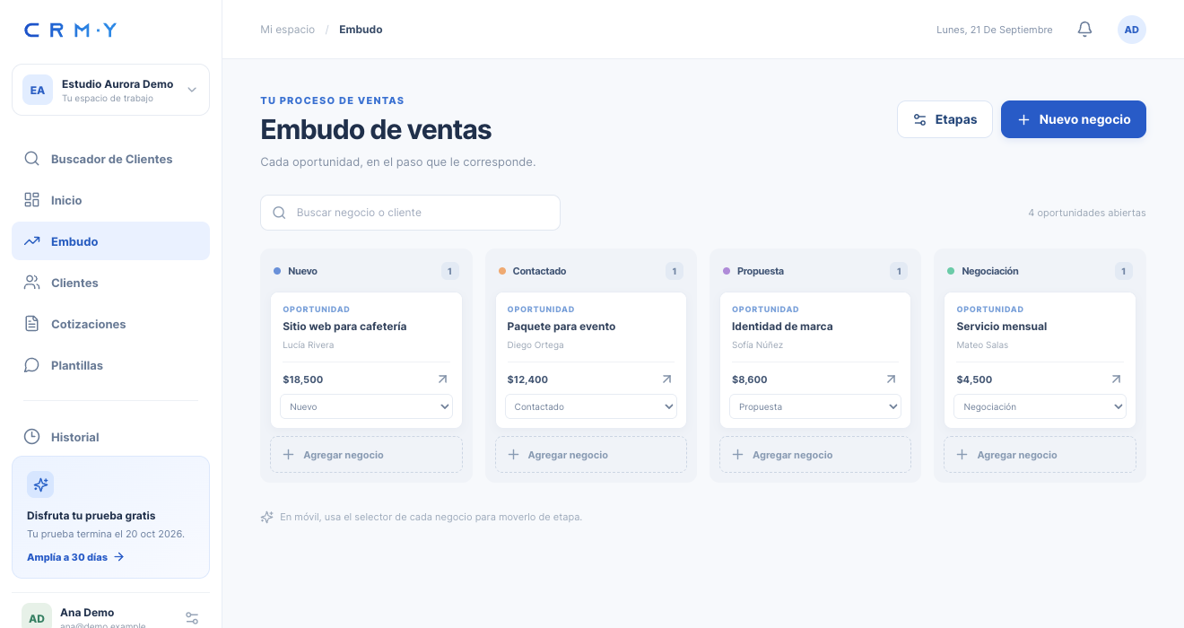
Task: Expand the Estudio Aurora Demo workspace chevron
Action: coord(191,90)
